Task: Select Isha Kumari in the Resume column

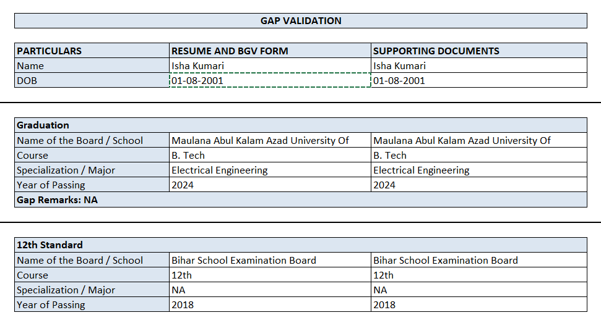Action: coord(270,65)
